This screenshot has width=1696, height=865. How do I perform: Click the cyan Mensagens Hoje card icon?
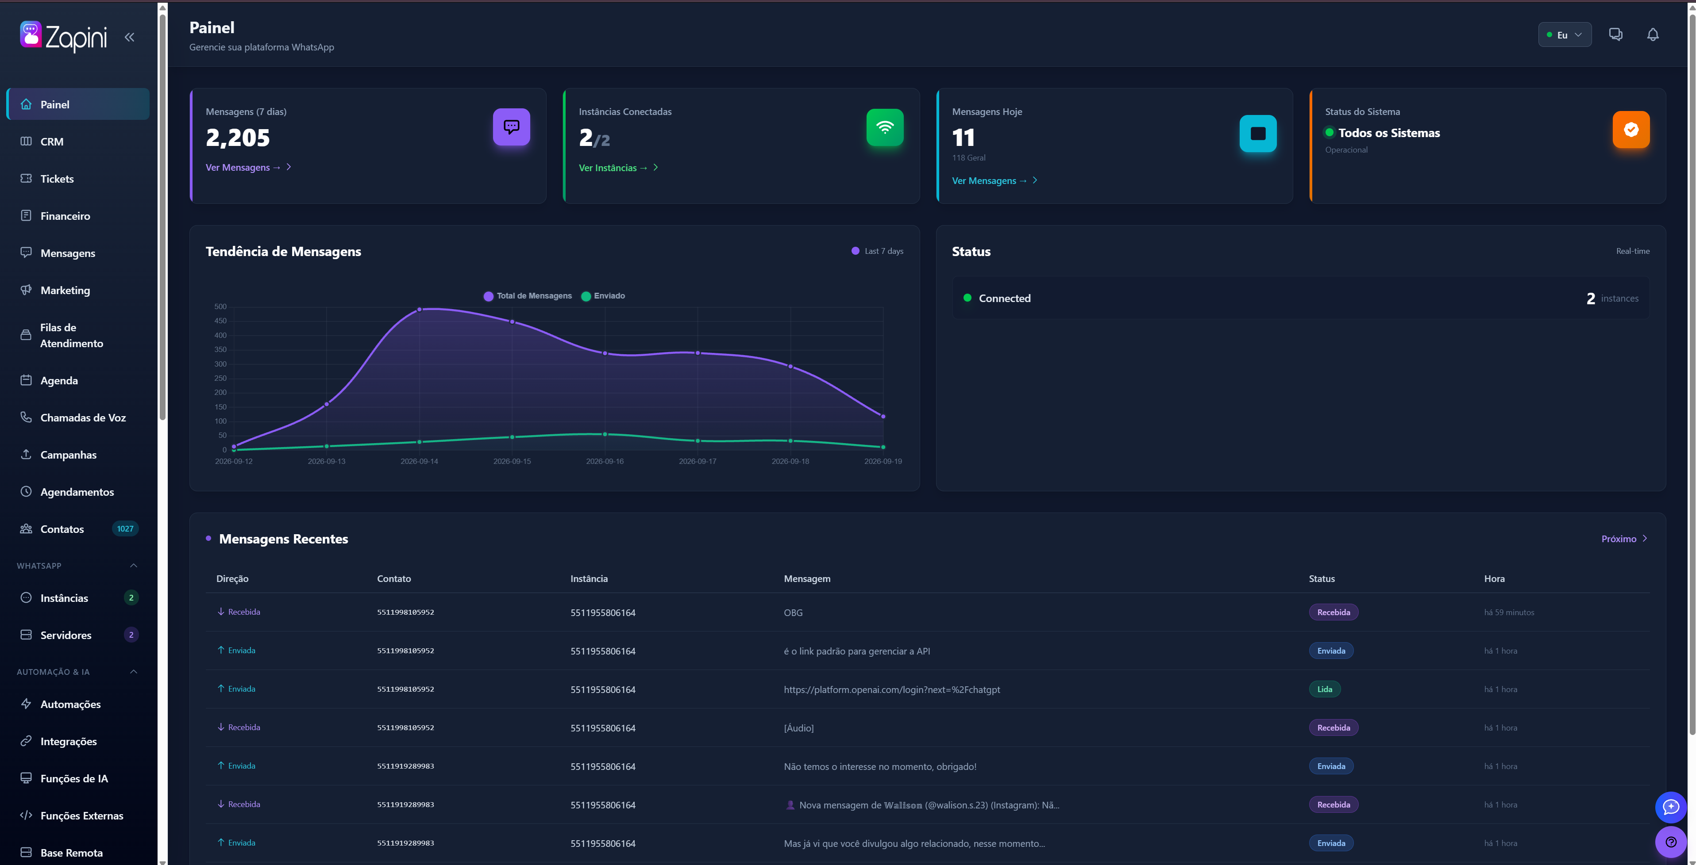tap(1257, 134)
